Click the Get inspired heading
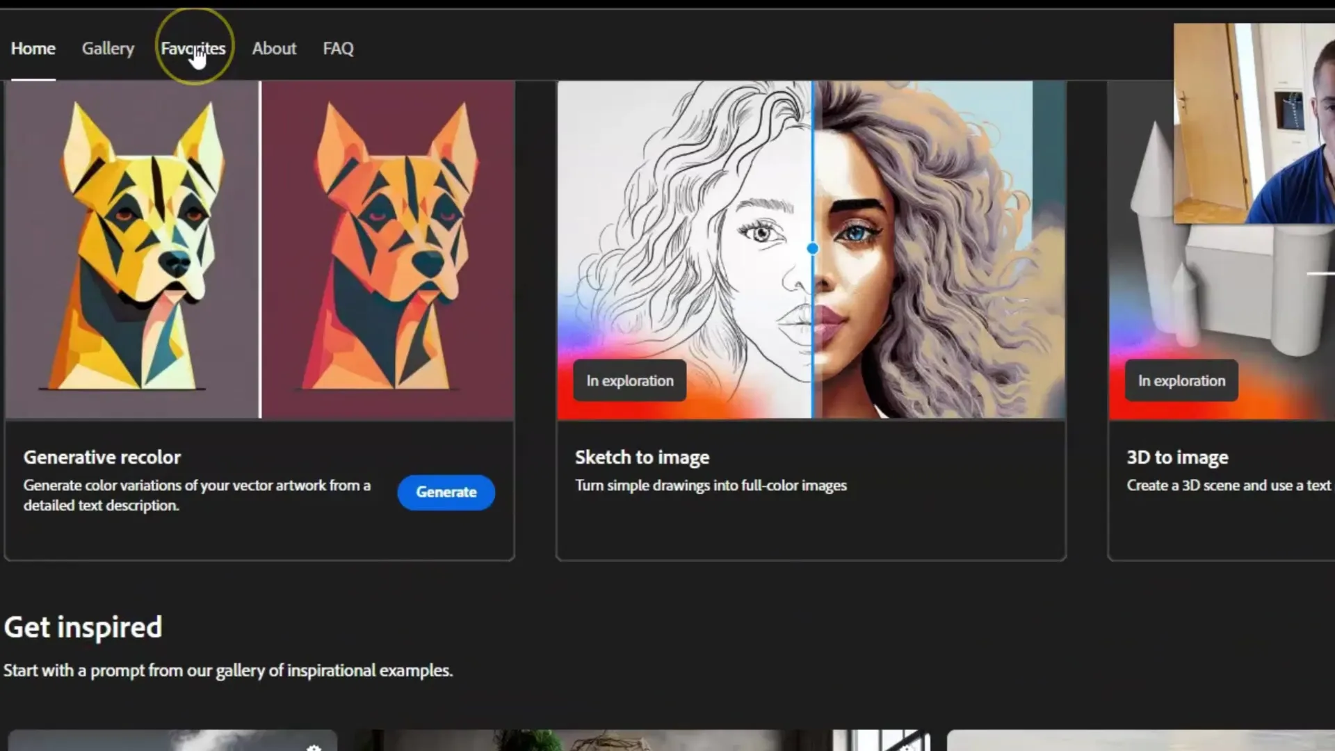The height and width of the screenshot is (751, 1335). click(x=83, y=627)
